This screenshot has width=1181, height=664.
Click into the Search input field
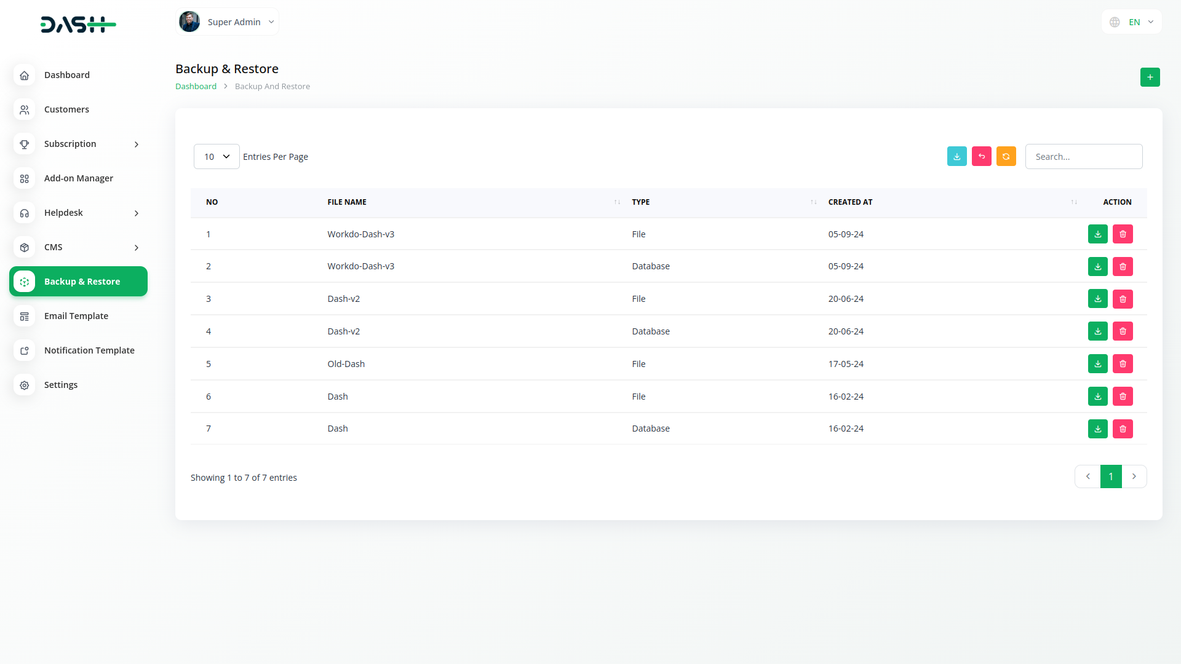tap(1083, 157)
